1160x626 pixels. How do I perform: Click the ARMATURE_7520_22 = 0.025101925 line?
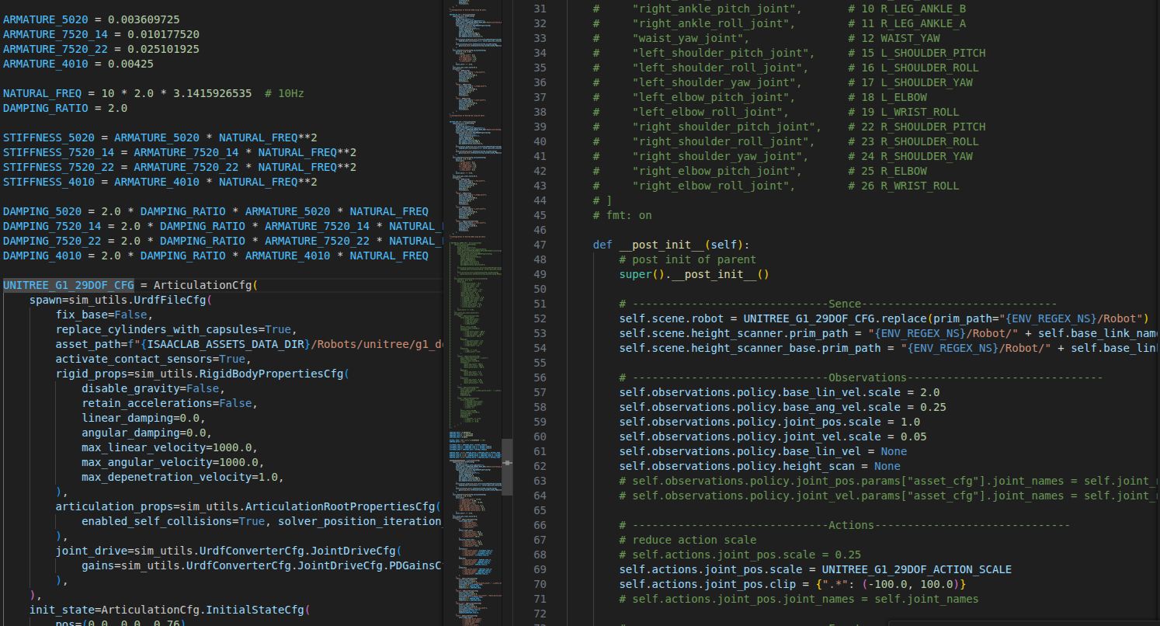(101, 49)
